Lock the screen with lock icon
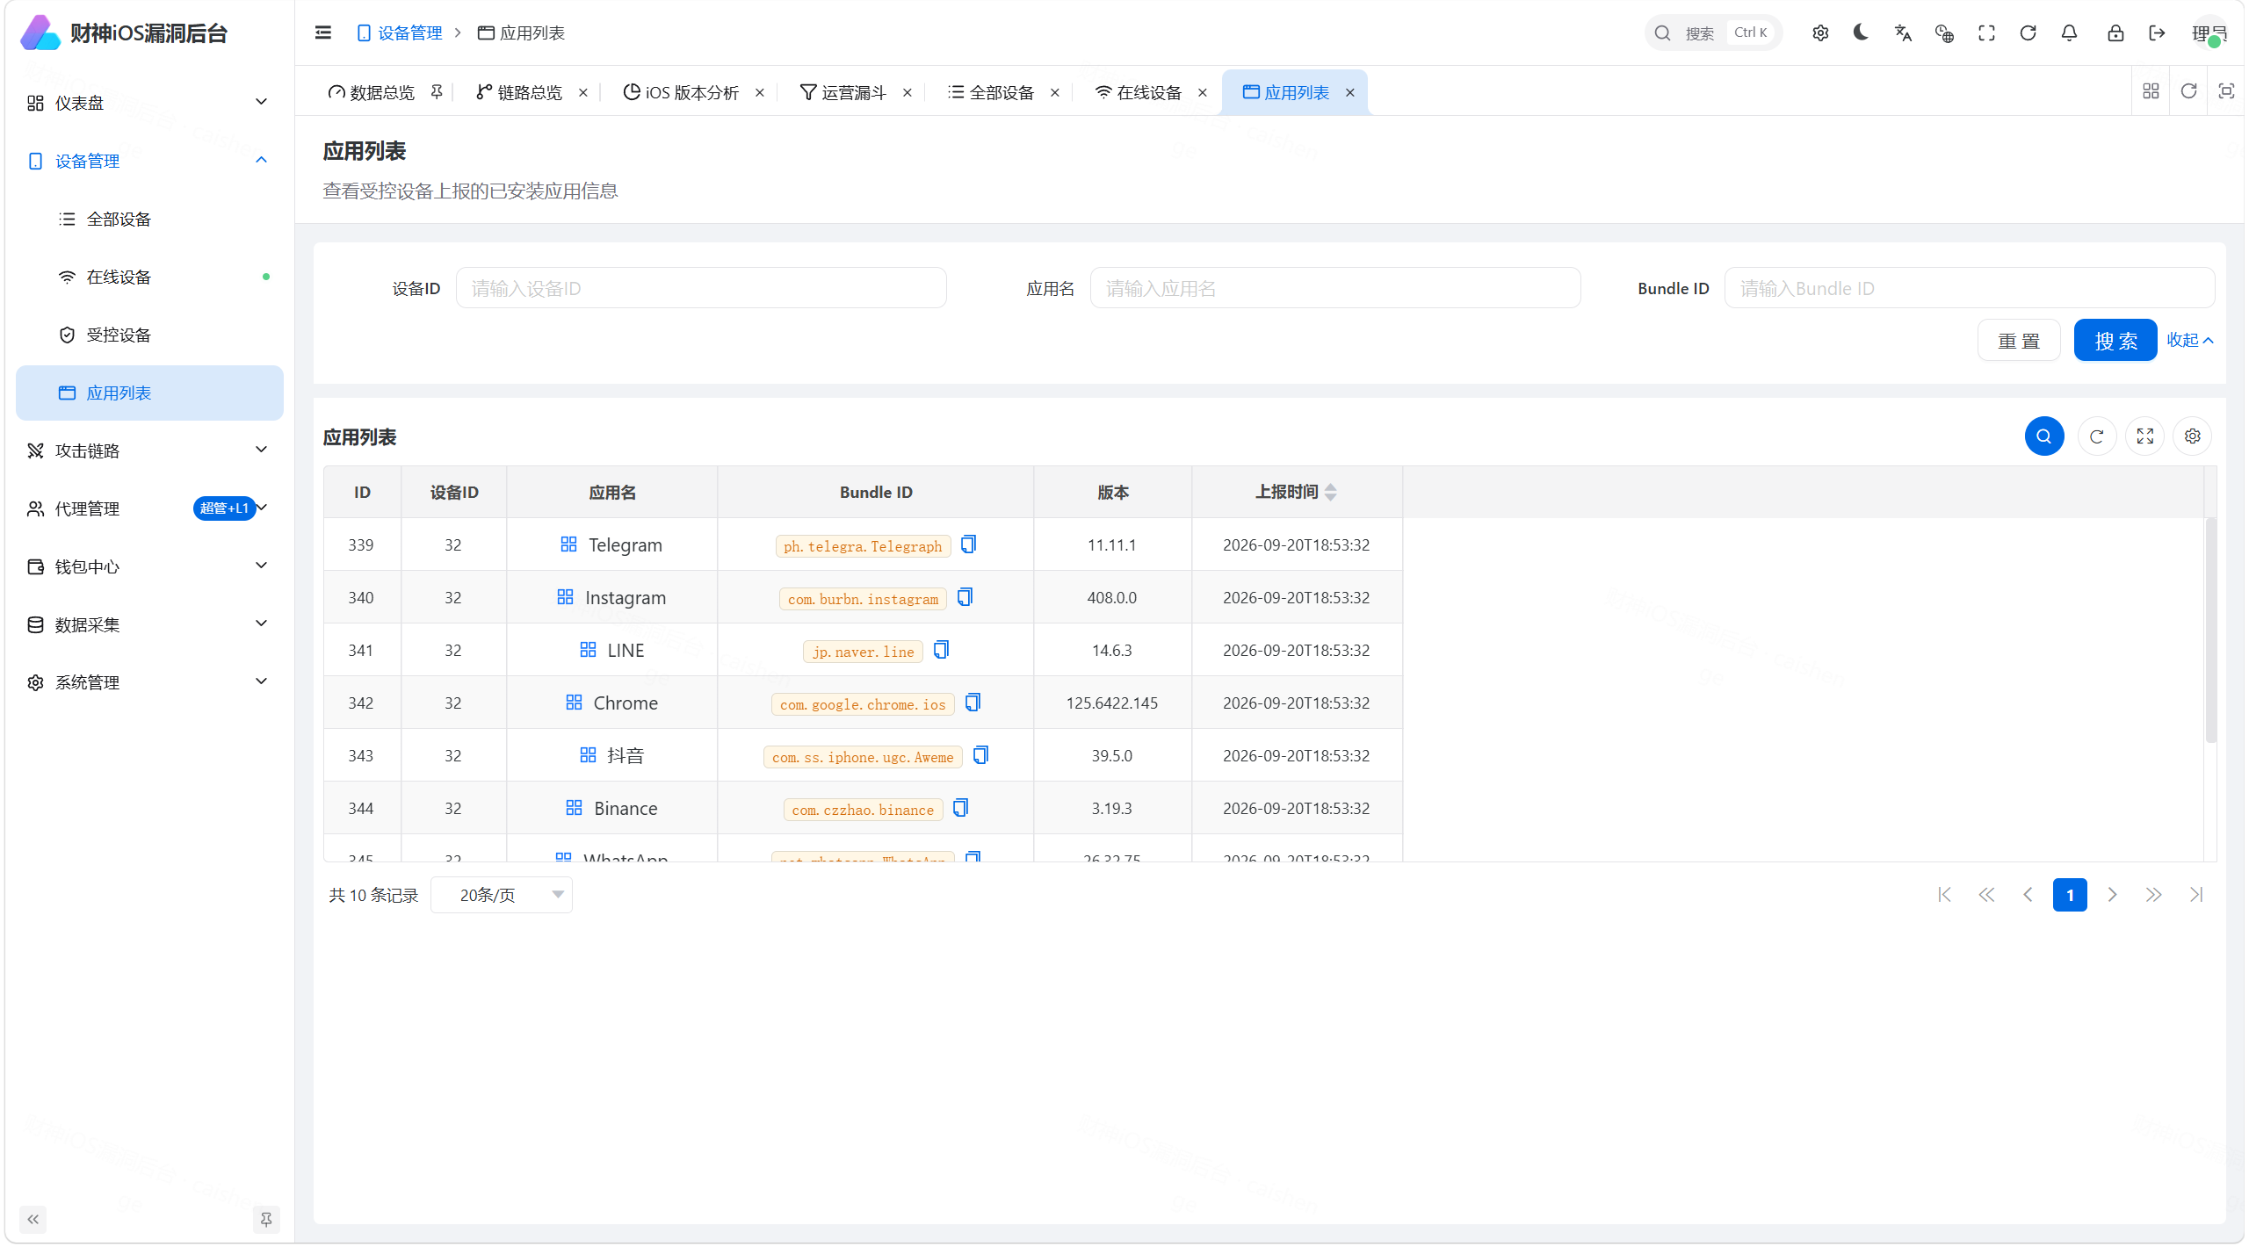This screenshot has width=2249, height=1247. point(2115,32)
